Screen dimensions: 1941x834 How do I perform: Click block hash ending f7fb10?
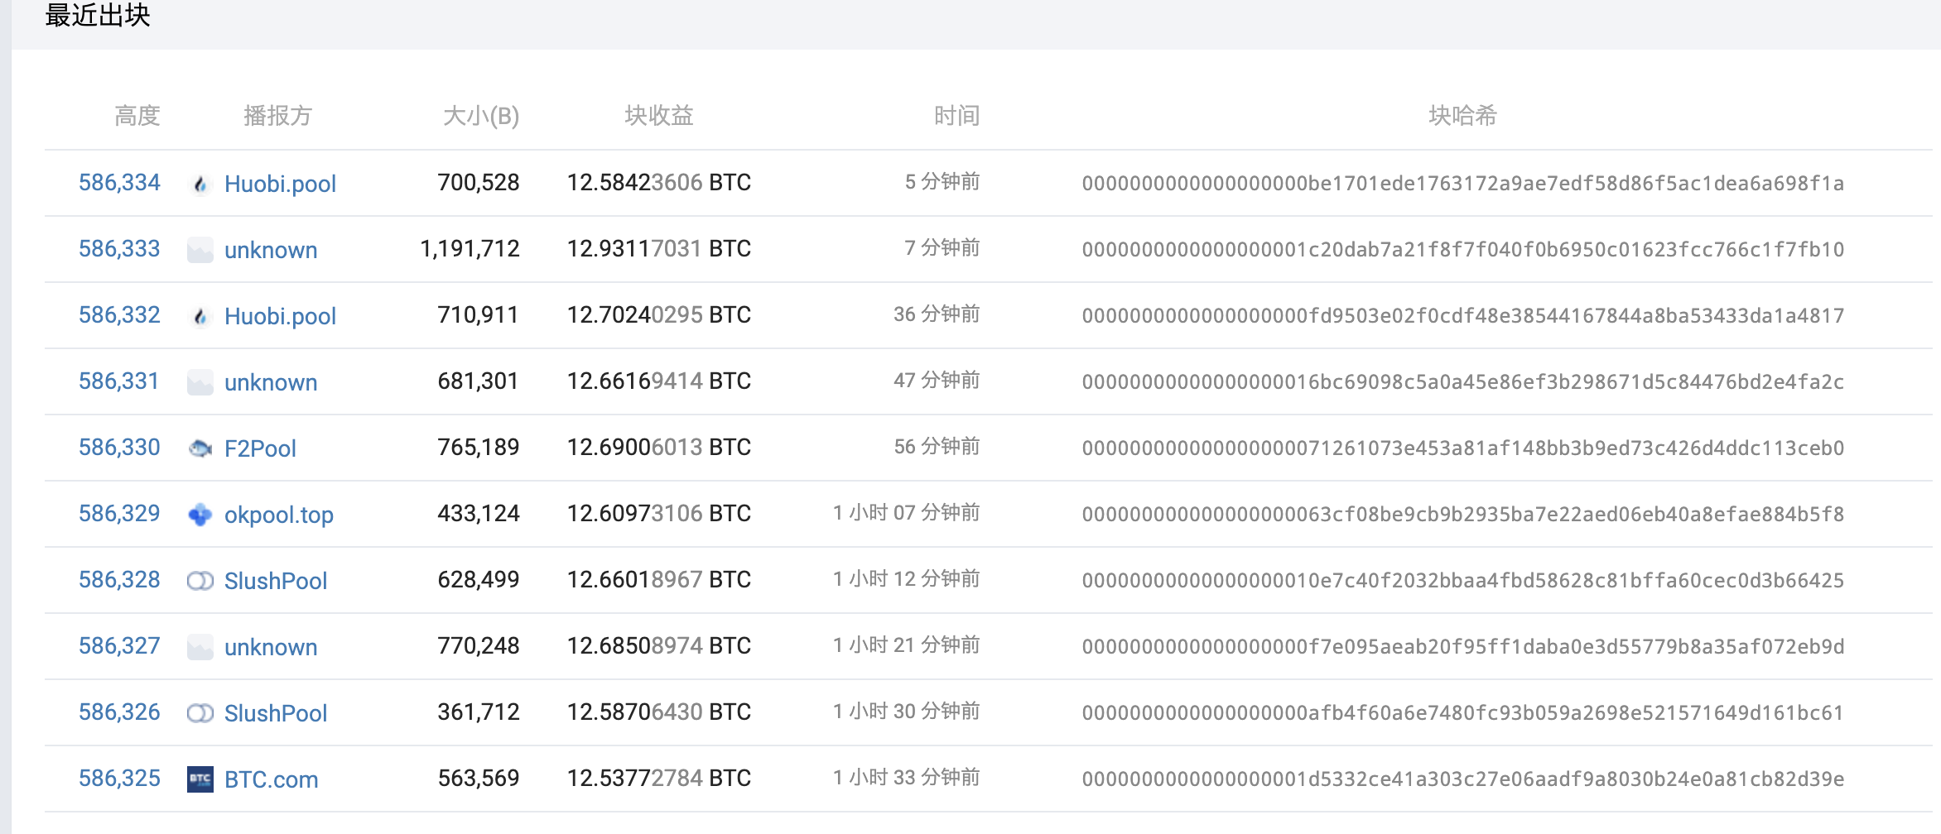pos(1463,250)
